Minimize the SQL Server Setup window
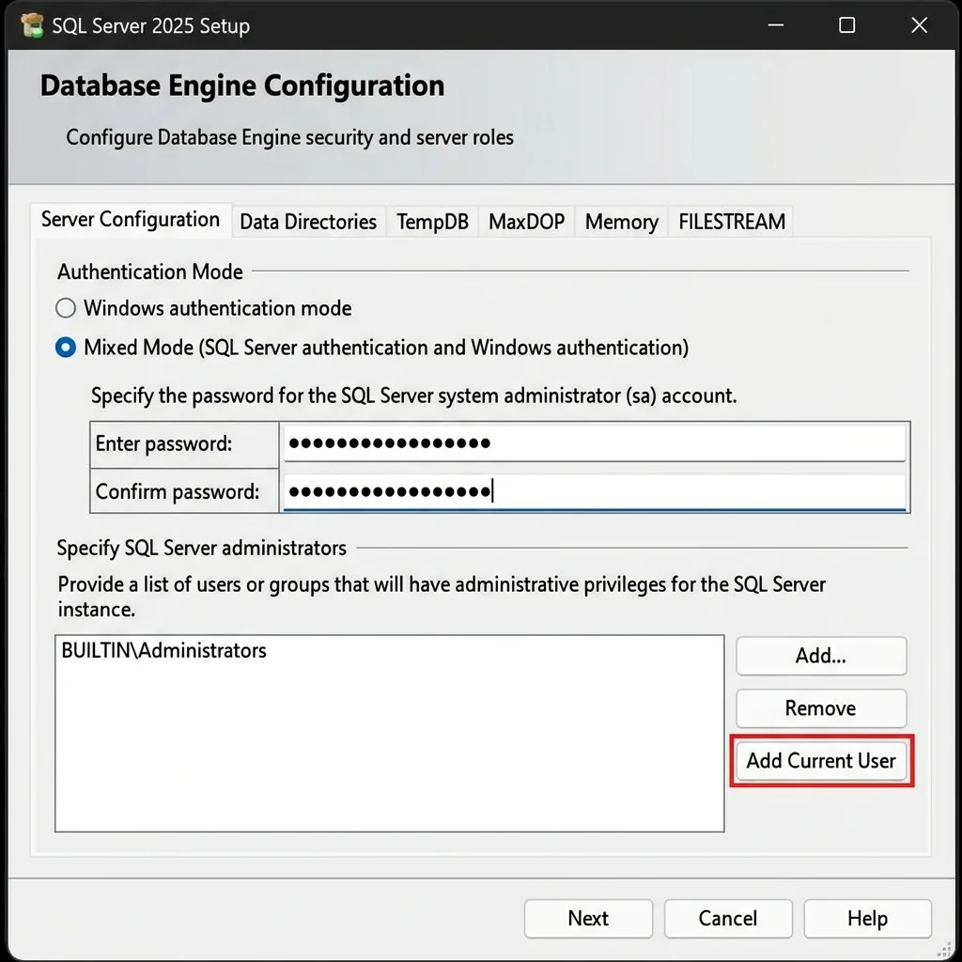Screen dimensions: 962x962 pyautogui.click(x=776, y=25)
